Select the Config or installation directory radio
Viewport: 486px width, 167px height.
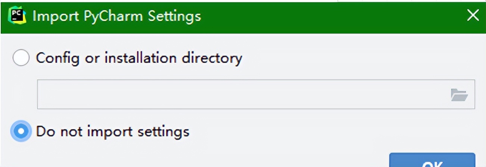(x=21, y=58)
